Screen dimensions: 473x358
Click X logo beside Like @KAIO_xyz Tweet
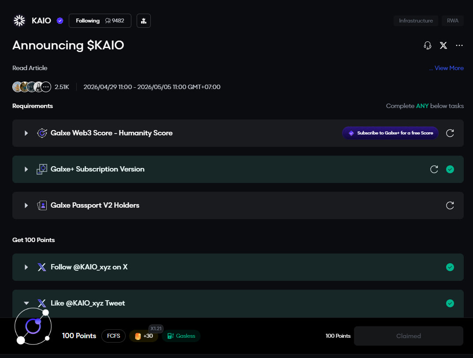pyautogui.click(x=41, y=303)
